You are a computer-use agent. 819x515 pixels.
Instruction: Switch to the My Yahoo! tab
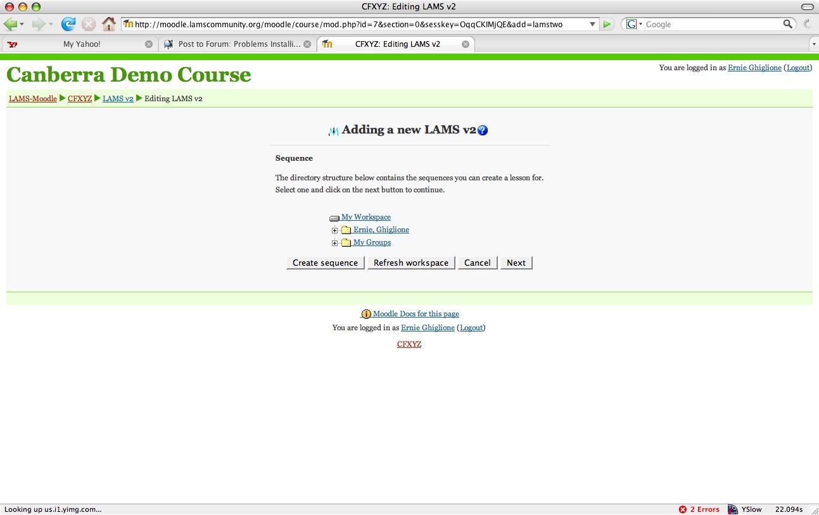(x=81, y=44)
